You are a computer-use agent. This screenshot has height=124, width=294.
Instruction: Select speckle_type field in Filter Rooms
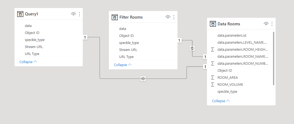point(129,43)
